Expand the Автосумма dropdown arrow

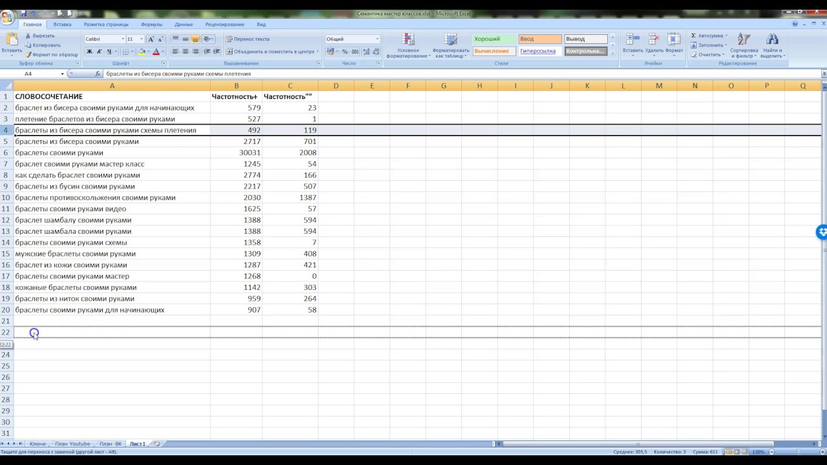tap(726, 36)
